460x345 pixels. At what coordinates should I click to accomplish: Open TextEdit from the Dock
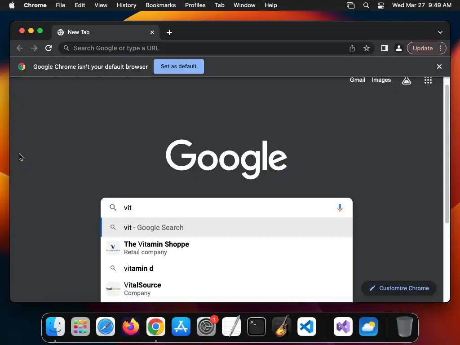(x=231, y=327)
